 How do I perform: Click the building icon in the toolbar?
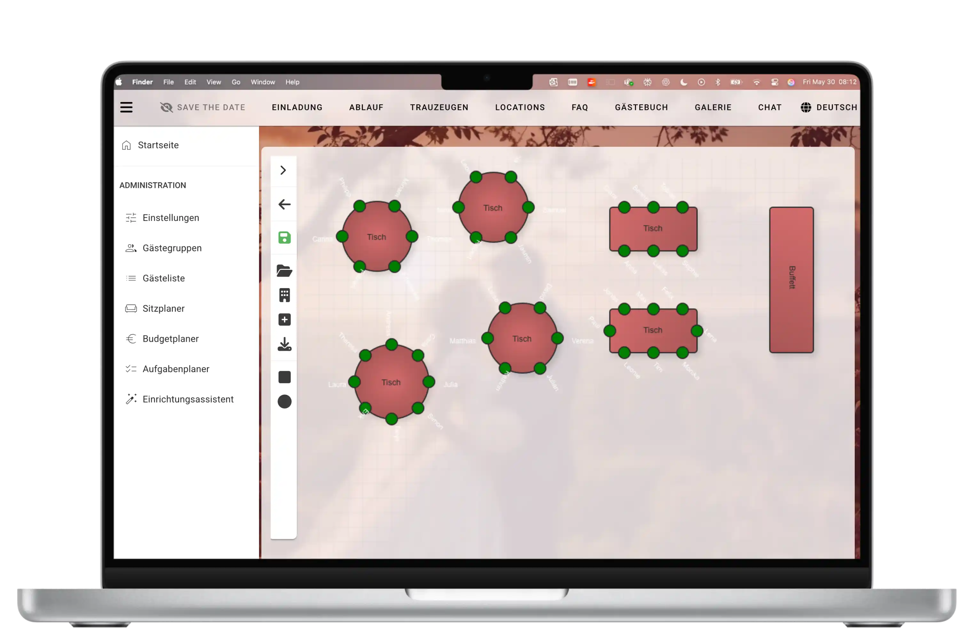click(284, 295)
